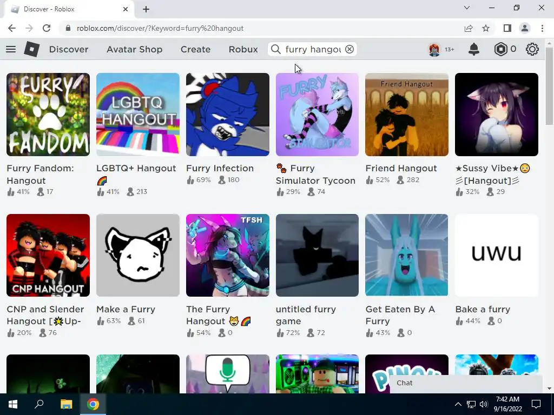Click the furry hangout search box
This screenshot has width=554, height=415.
click(313, 49)
